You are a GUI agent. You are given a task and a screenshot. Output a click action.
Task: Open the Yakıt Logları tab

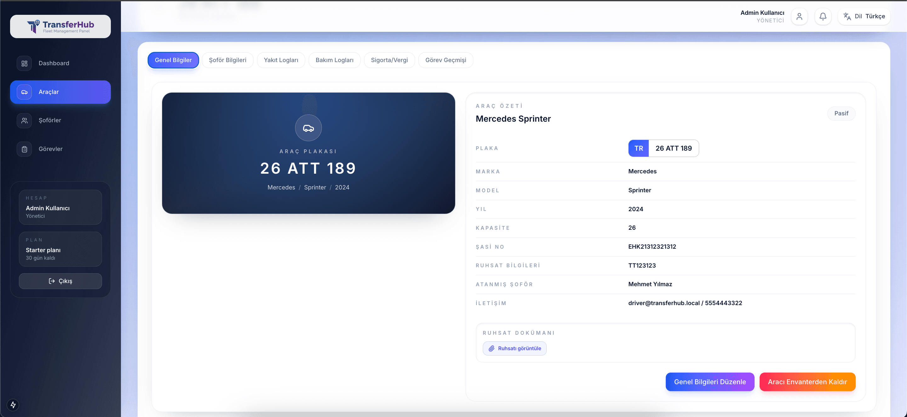click(281, 60)
